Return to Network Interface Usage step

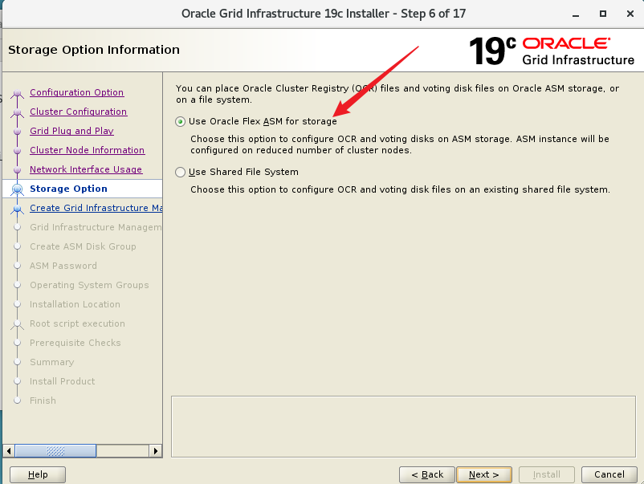tap(86, 169)
